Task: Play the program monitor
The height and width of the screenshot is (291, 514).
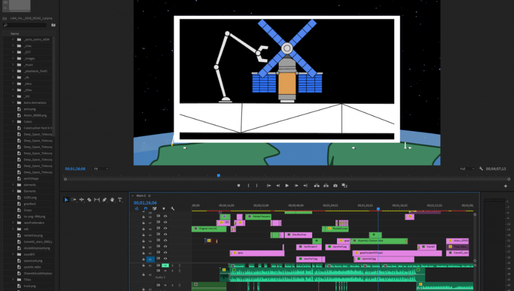Action: click(x=287, y=185)
